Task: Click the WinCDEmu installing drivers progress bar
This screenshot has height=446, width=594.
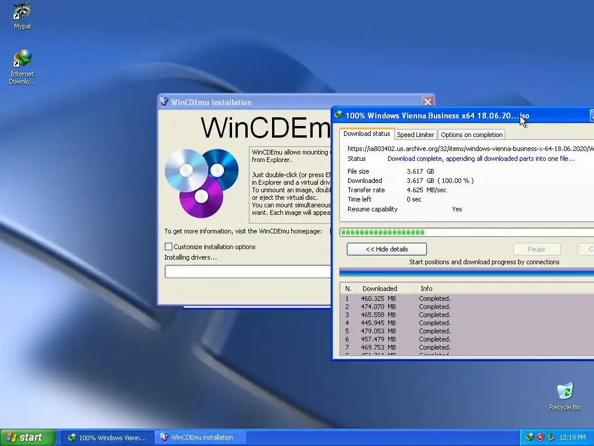Action: [x=248, y=272]
